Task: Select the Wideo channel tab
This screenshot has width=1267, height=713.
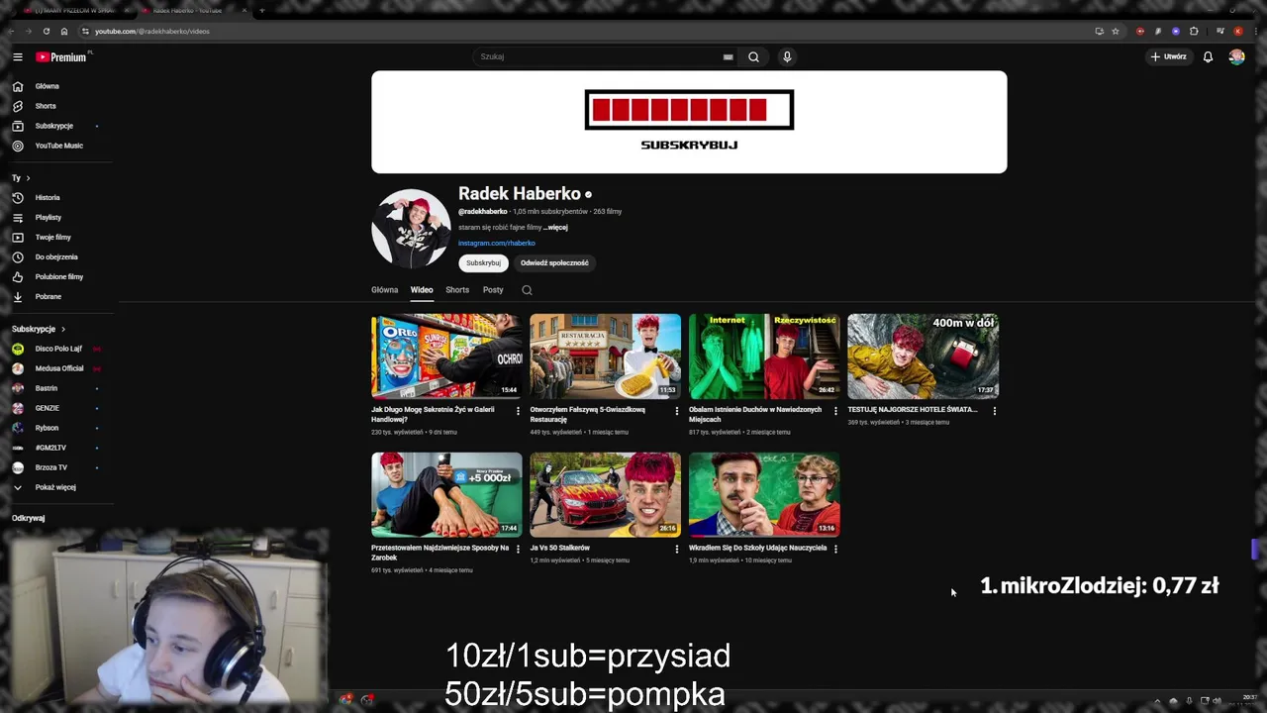Action: tap(422, 290)
